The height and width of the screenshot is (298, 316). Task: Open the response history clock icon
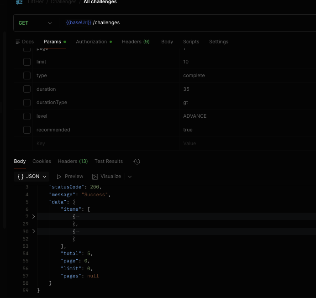pyautogui.click(x=137, y=162)
